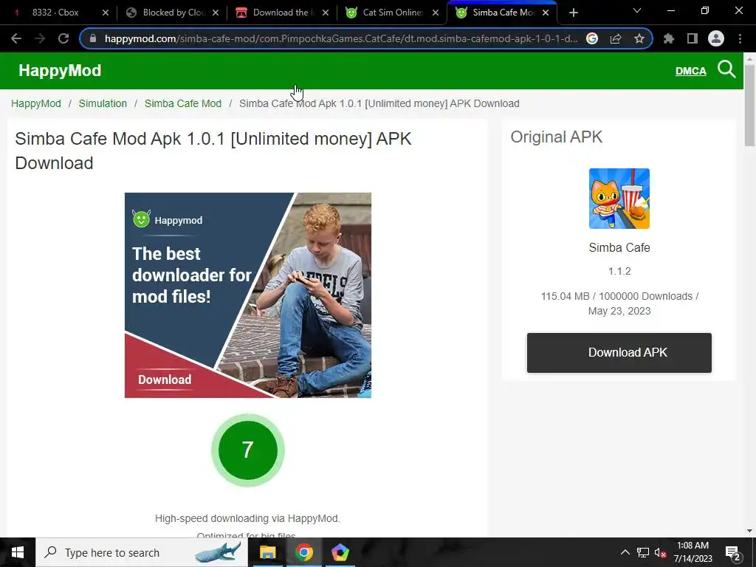Close the Blocked by Cloudflare tab
Viewport: 756px width, 567px height.
216,13
